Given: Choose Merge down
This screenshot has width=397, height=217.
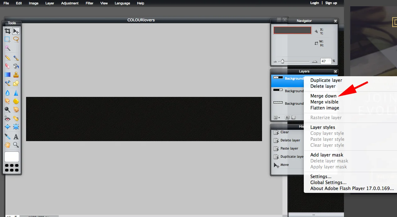Looking at the screenshot, I should pyautogui.click(x=323, y=96).
